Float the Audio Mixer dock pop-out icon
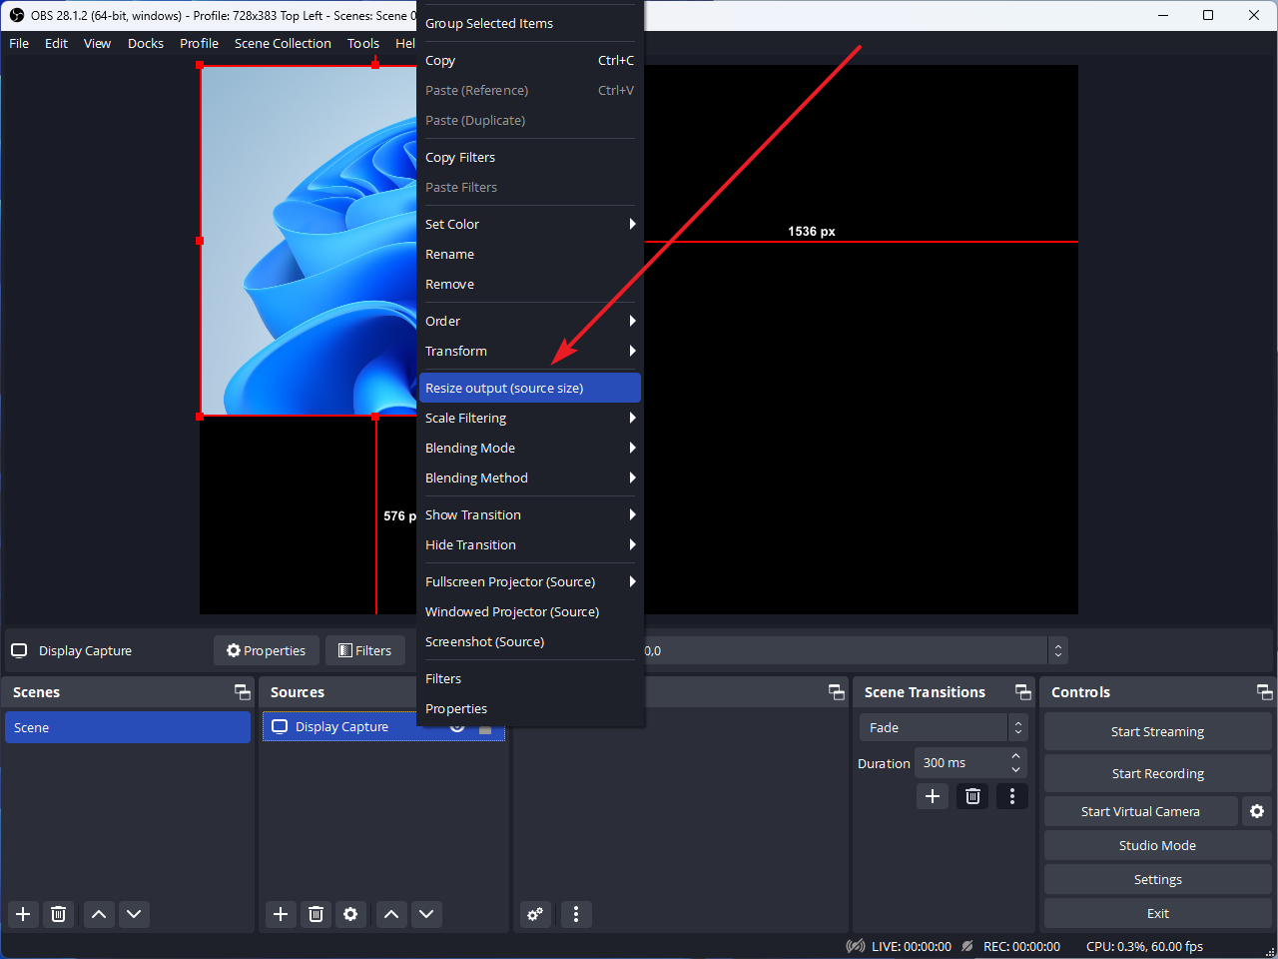Image resolution: width=1278 pixels, height=959 pixels. coord(837,692)
